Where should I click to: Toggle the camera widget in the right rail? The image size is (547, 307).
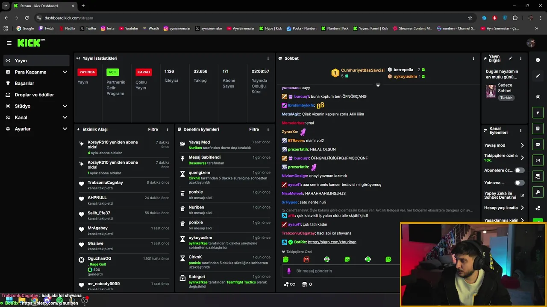point(538,176)
